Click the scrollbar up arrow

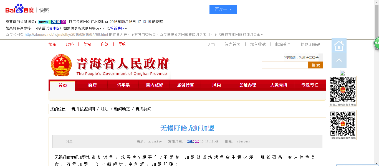pos(377,2)
